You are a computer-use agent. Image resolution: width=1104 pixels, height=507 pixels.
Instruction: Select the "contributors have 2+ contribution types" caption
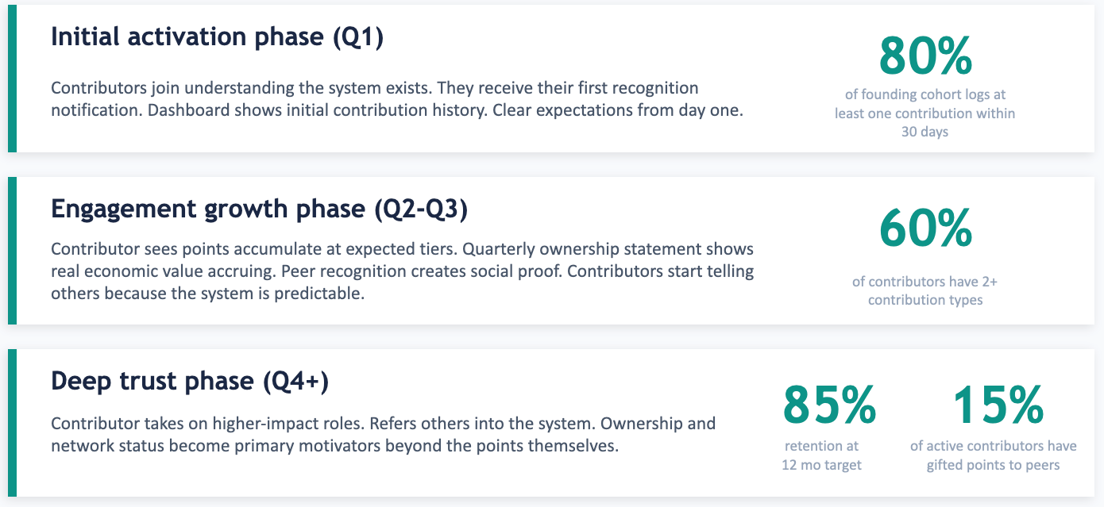(925, 291)
